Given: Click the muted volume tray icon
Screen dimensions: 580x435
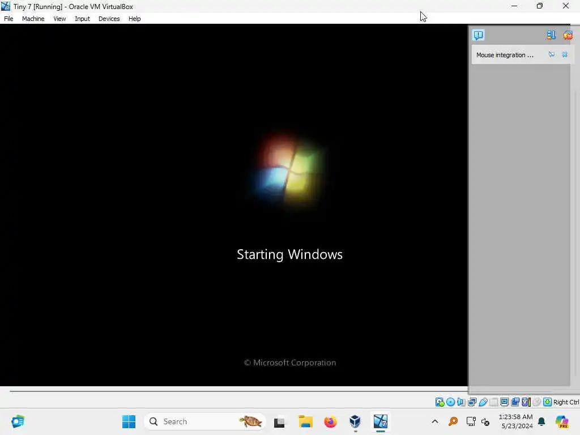Looking at the screenshot, I should coord(485,421).
